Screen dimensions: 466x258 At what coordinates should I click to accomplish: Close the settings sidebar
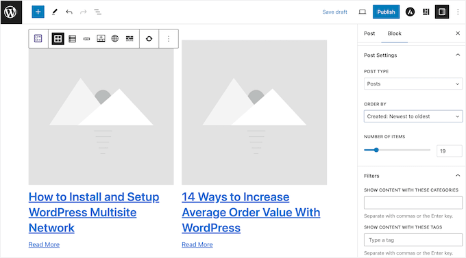(458, 34)
